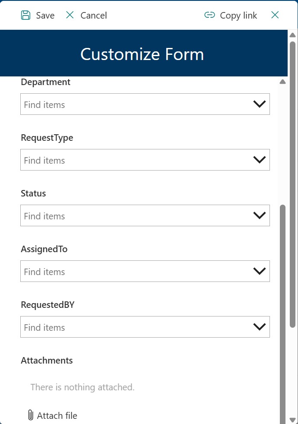The image size is (298, 424).
Task: Click the RequestedBY dropdown chevron
Action: tap(259, 327)
